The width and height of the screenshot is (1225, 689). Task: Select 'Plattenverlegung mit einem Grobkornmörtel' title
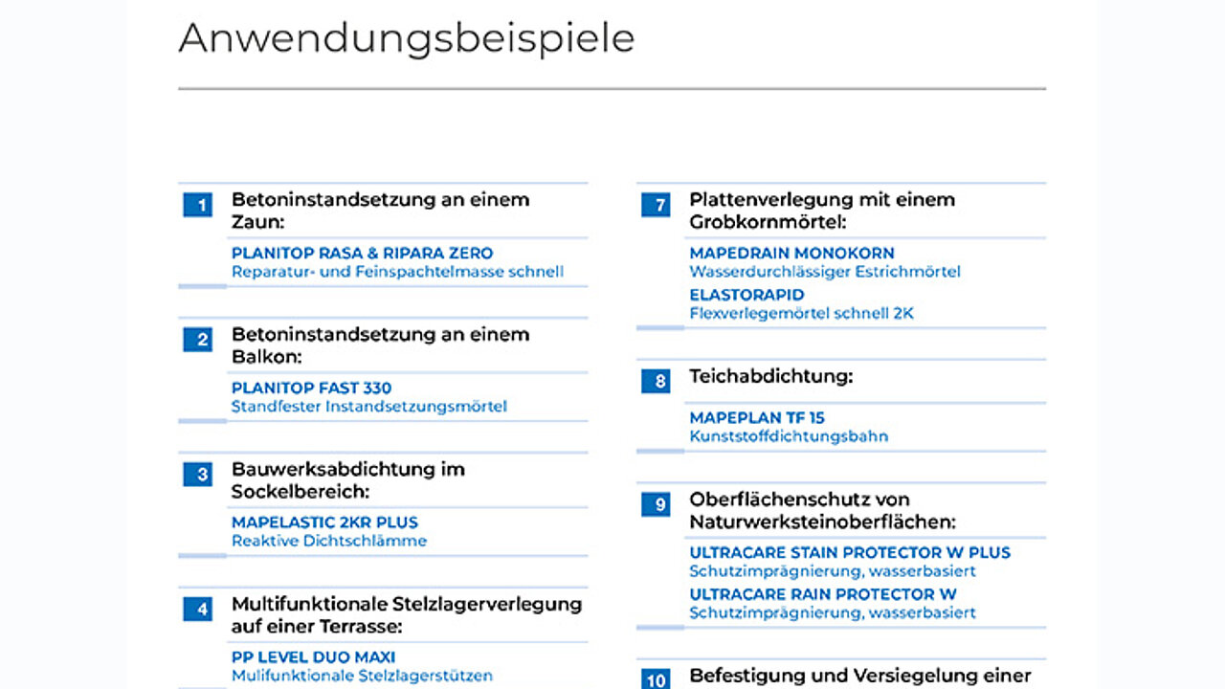pos(822,211)
